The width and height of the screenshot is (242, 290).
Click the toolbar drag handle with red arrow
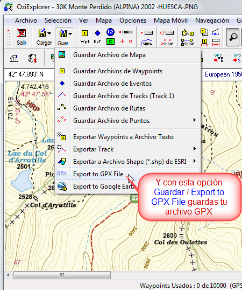[9, 37]
